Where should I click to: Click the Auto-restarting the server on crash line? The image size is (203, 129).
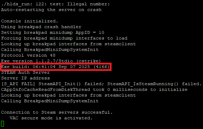click(x=51, y=10)
